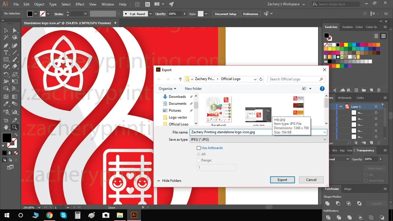This screenshot has height=221, width=393.
Task: Switch toolbox paint mode to Gradient
Action: (10, 153)
